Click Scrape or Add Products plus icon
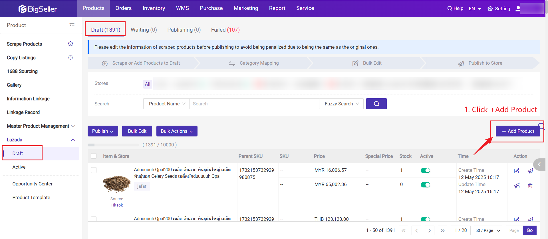 105,64
